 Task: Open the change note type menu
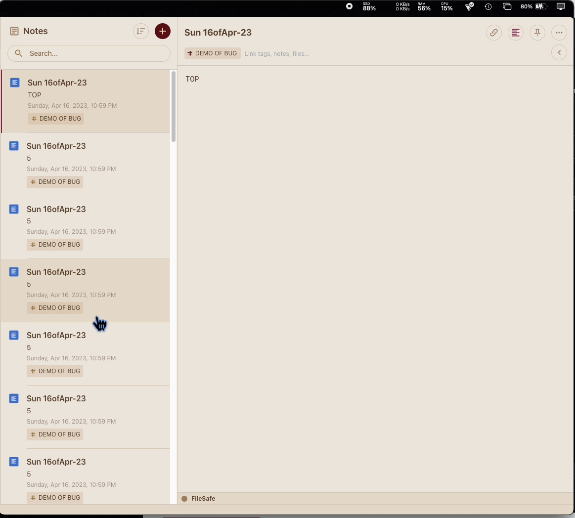[515, 33]
